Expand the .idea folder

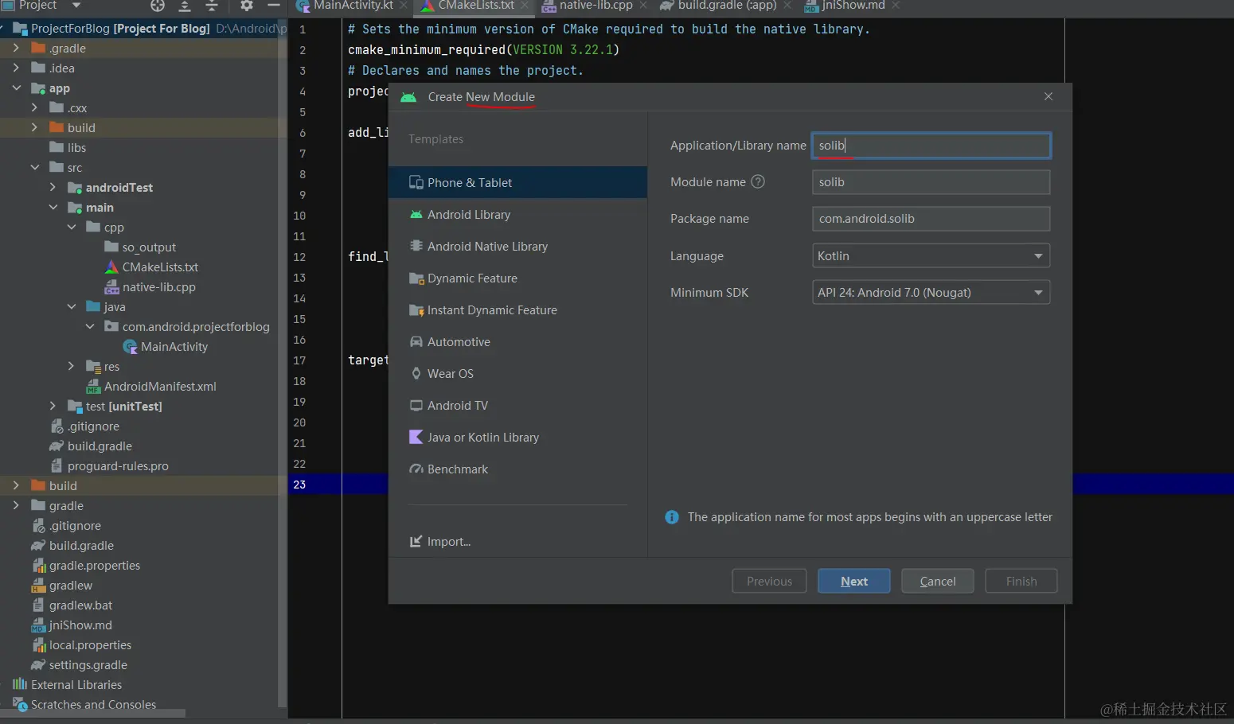16,68
